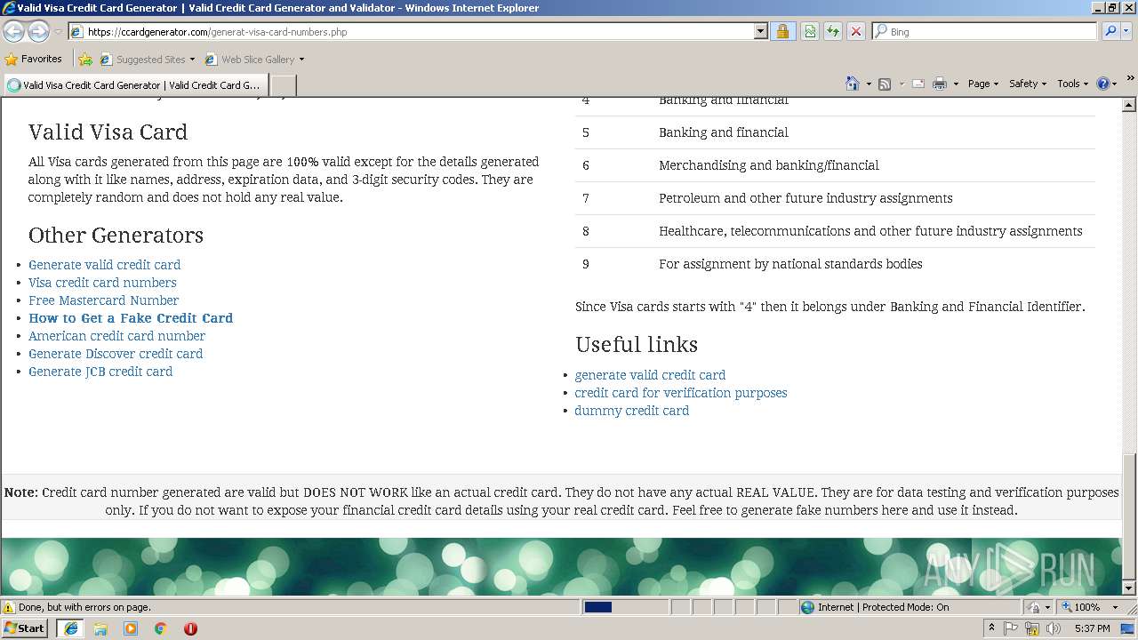Viewport: 1138px width, 640px height.
Task: Open network status tray icon
Action: (1032, 628)
